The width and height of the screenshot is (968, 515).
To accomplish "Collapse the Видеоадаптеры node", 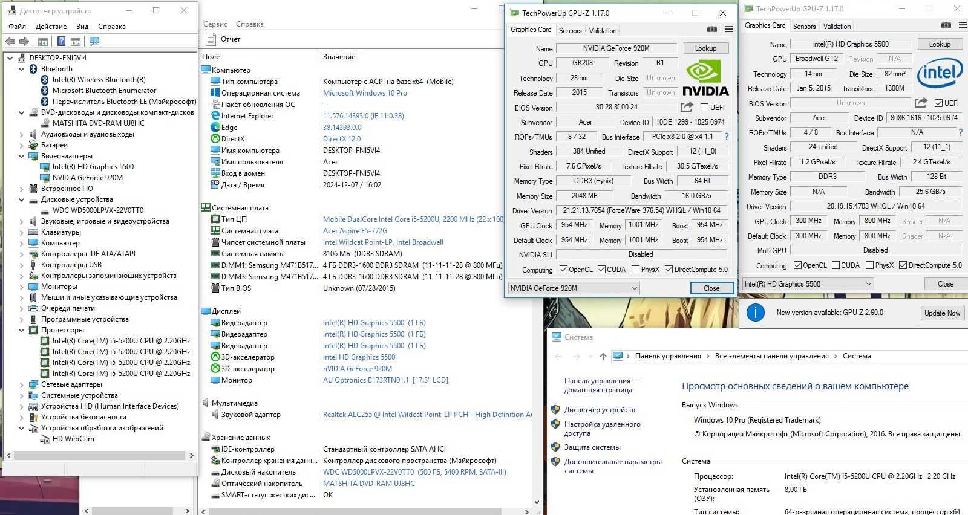I will [x=21, y=156].
